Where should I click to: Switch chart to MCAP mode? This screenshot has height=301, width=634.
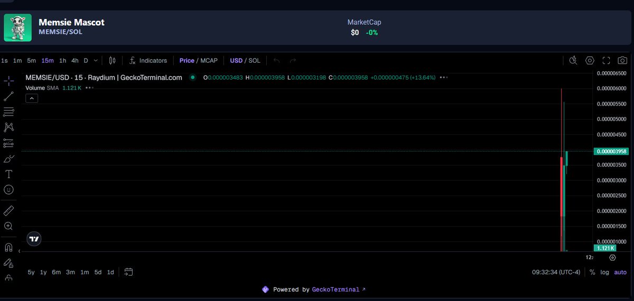click(x=209, y=61)
